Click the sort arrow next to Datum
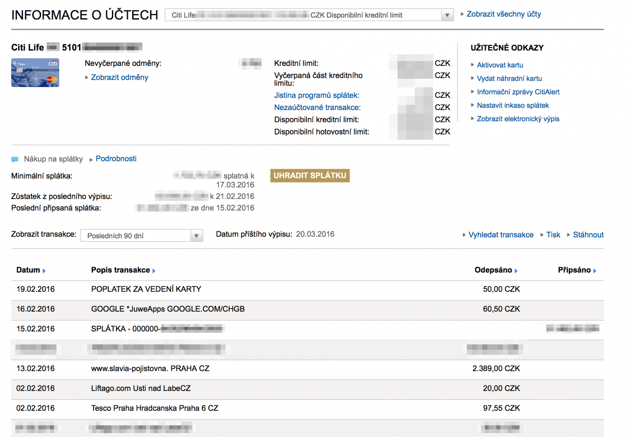Viewport: 631px width, 437px height. pos(44,271)
